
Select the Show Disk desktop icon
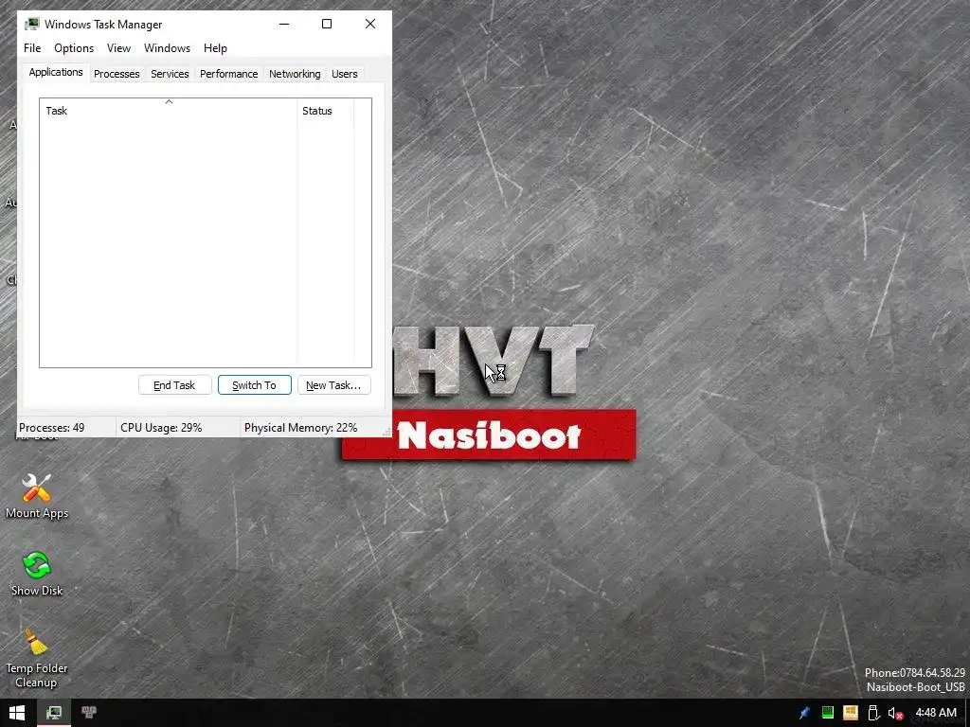pos(37,574)
